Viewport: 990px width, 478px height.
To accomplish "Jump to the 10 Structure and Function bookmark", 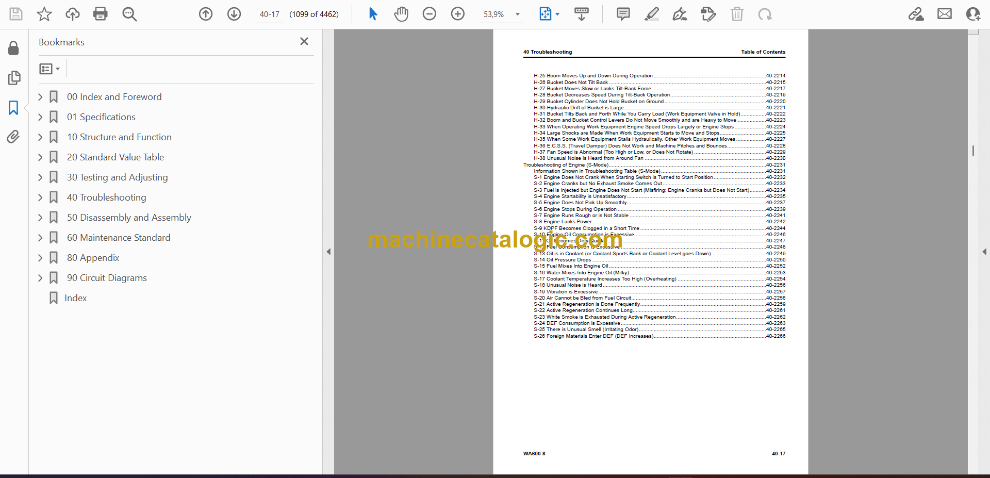I will (x=119, y=137).
